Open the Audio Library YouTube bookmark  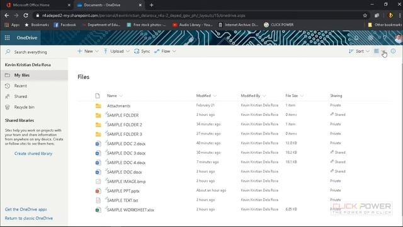click(193, 25)
